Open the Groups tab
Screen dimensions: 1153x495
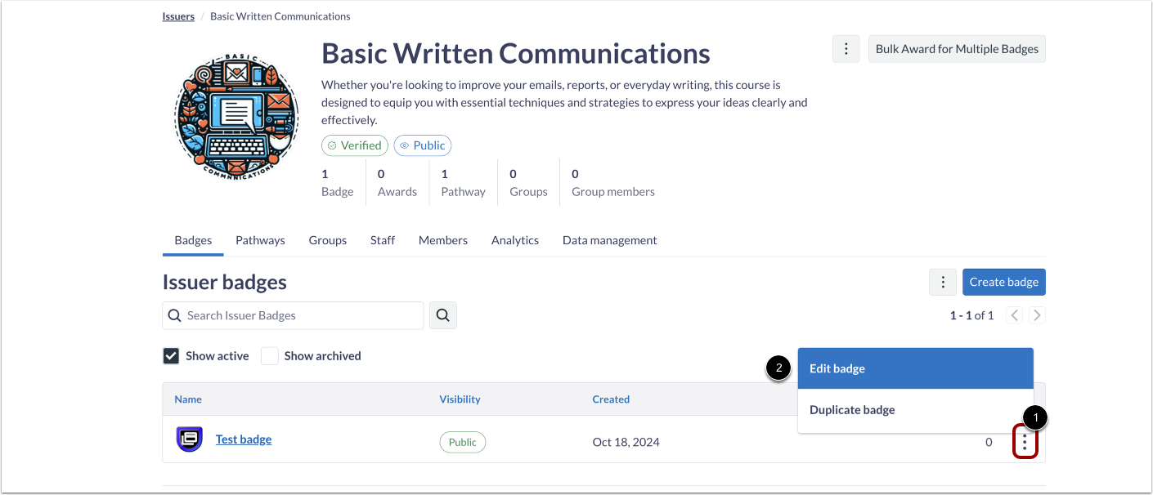[328, 240]
